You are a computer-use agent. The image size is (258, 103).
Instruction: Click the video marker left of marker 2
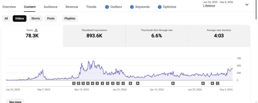pos(212,83)
